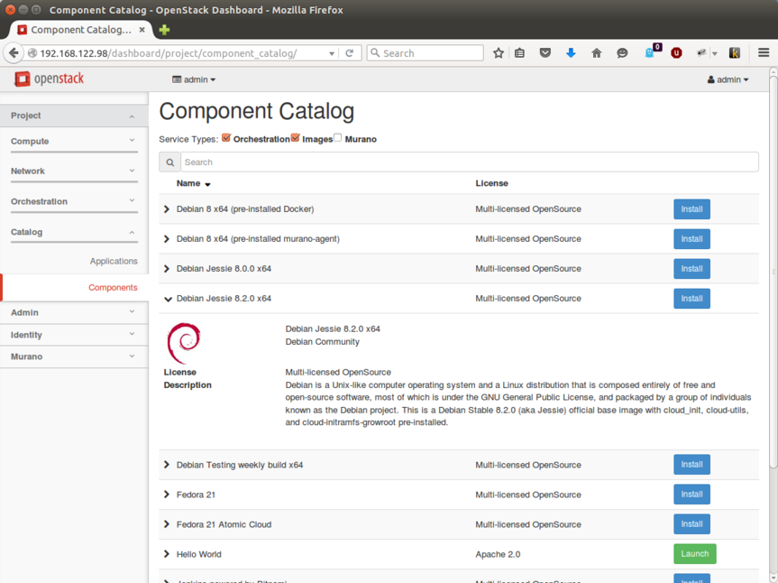
Task: Go to Firefox home page icon
Action: pos(596,52)
